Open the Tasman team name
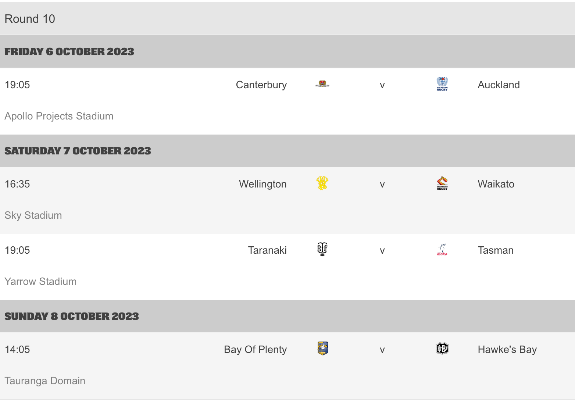The height and width of the screenshot is (400, 575). click(x=495, y=250)
